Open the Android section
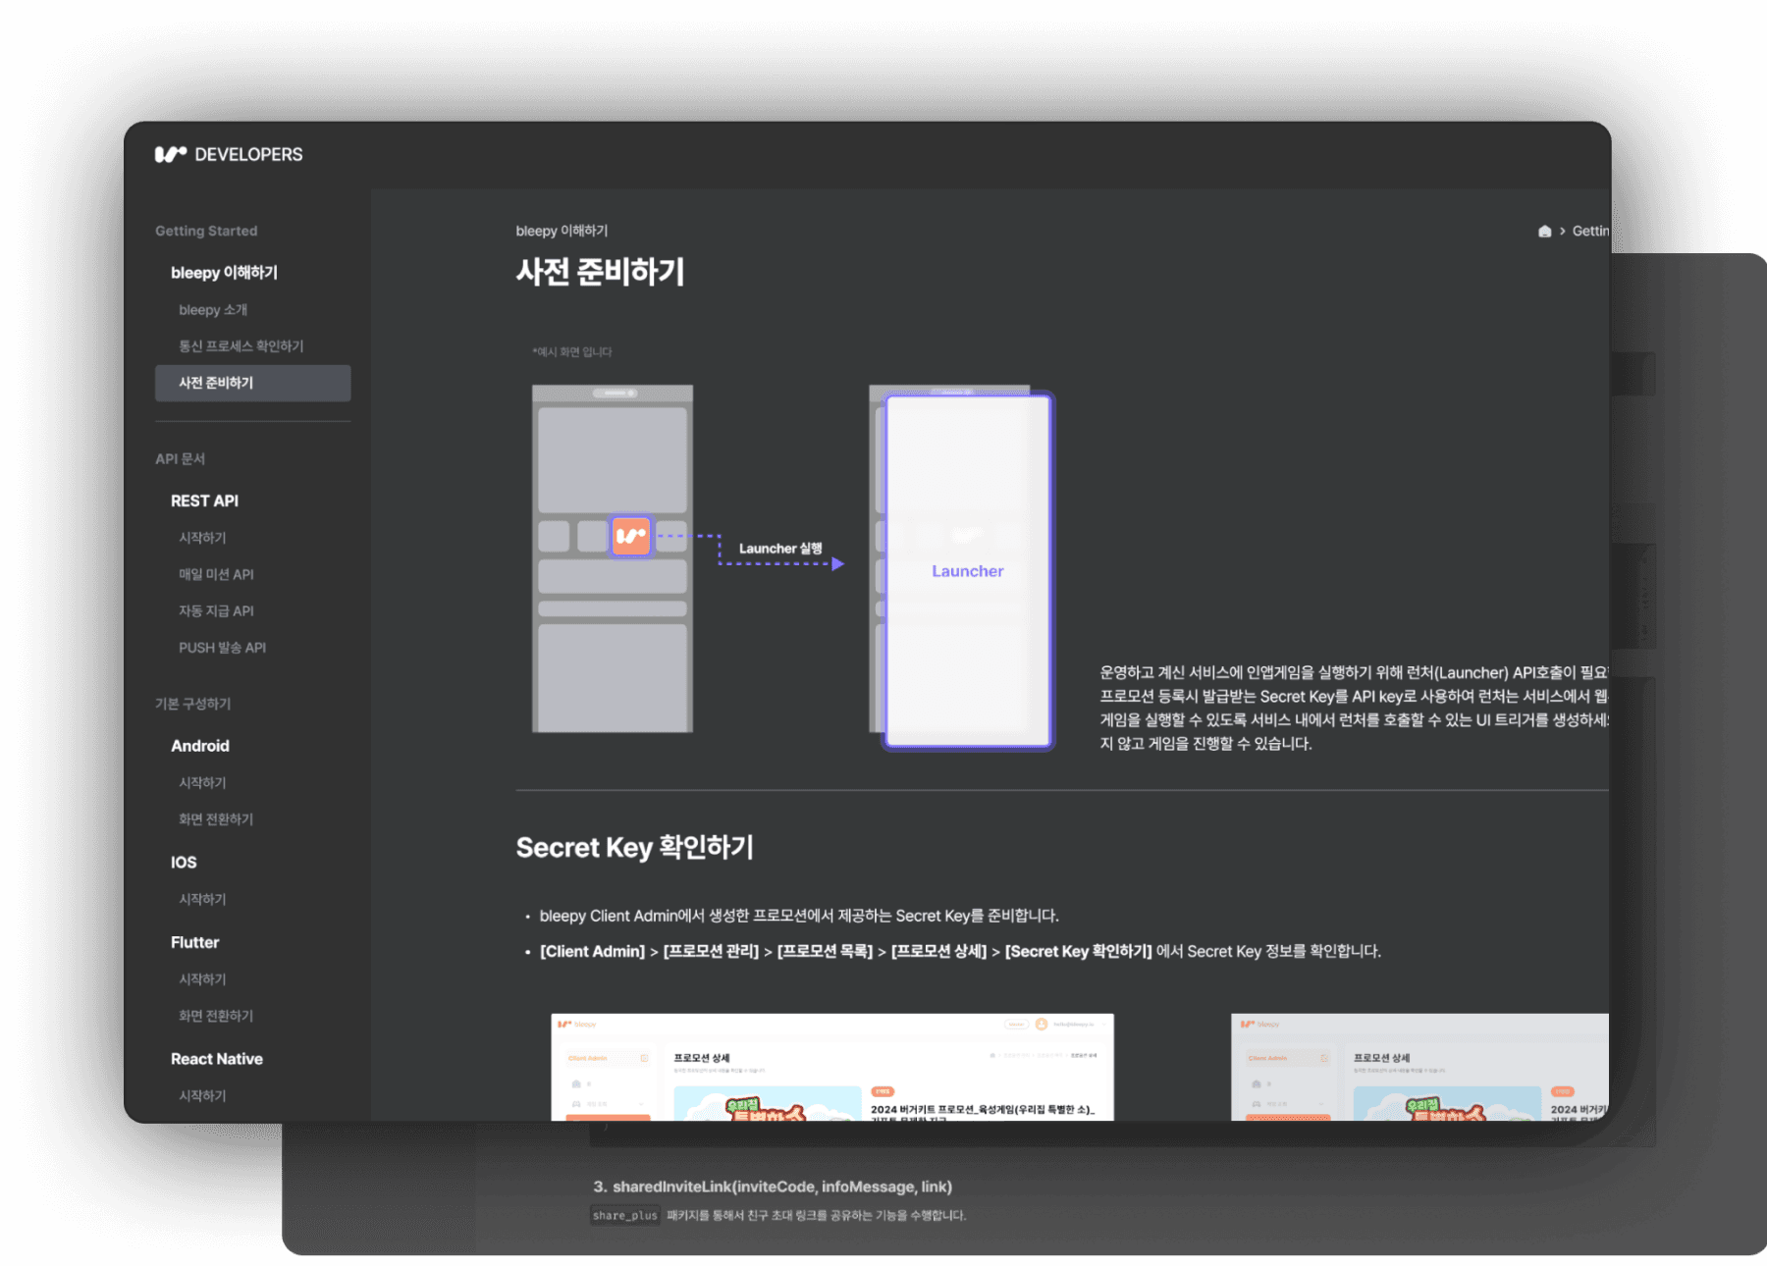This screenshot has width=1767, height=1266. click(200, 746)
